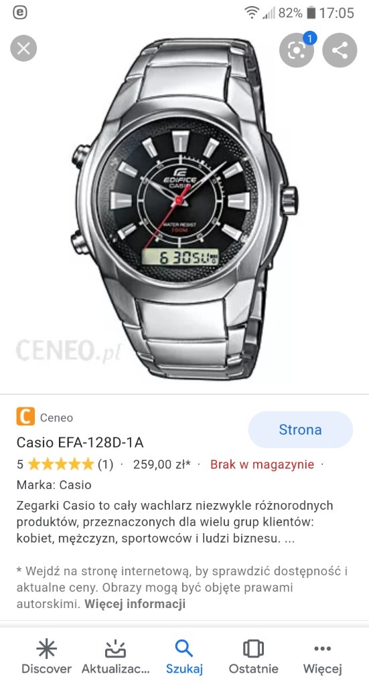The height and width of the screenshot is (685, 369).
Task: Tap the Strona button
Action: pyautogui.click(x=301, y=429)
